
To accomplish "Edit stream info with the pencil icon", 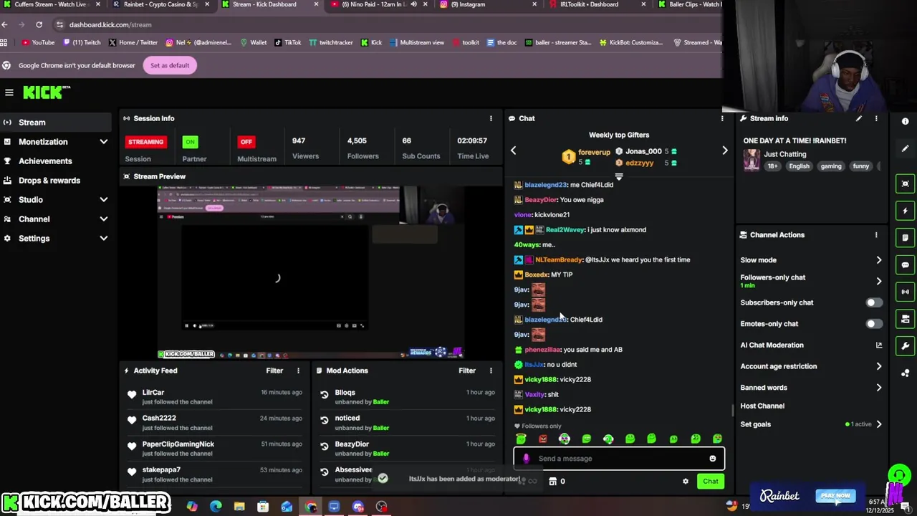I will pos(859,118).
